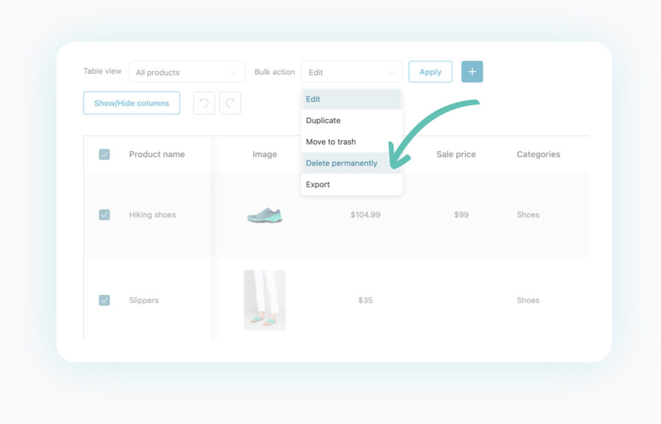661x424 pixels.
Task: Choose Duplicate from the bulk action menu
Action: [x=323, y=120]
